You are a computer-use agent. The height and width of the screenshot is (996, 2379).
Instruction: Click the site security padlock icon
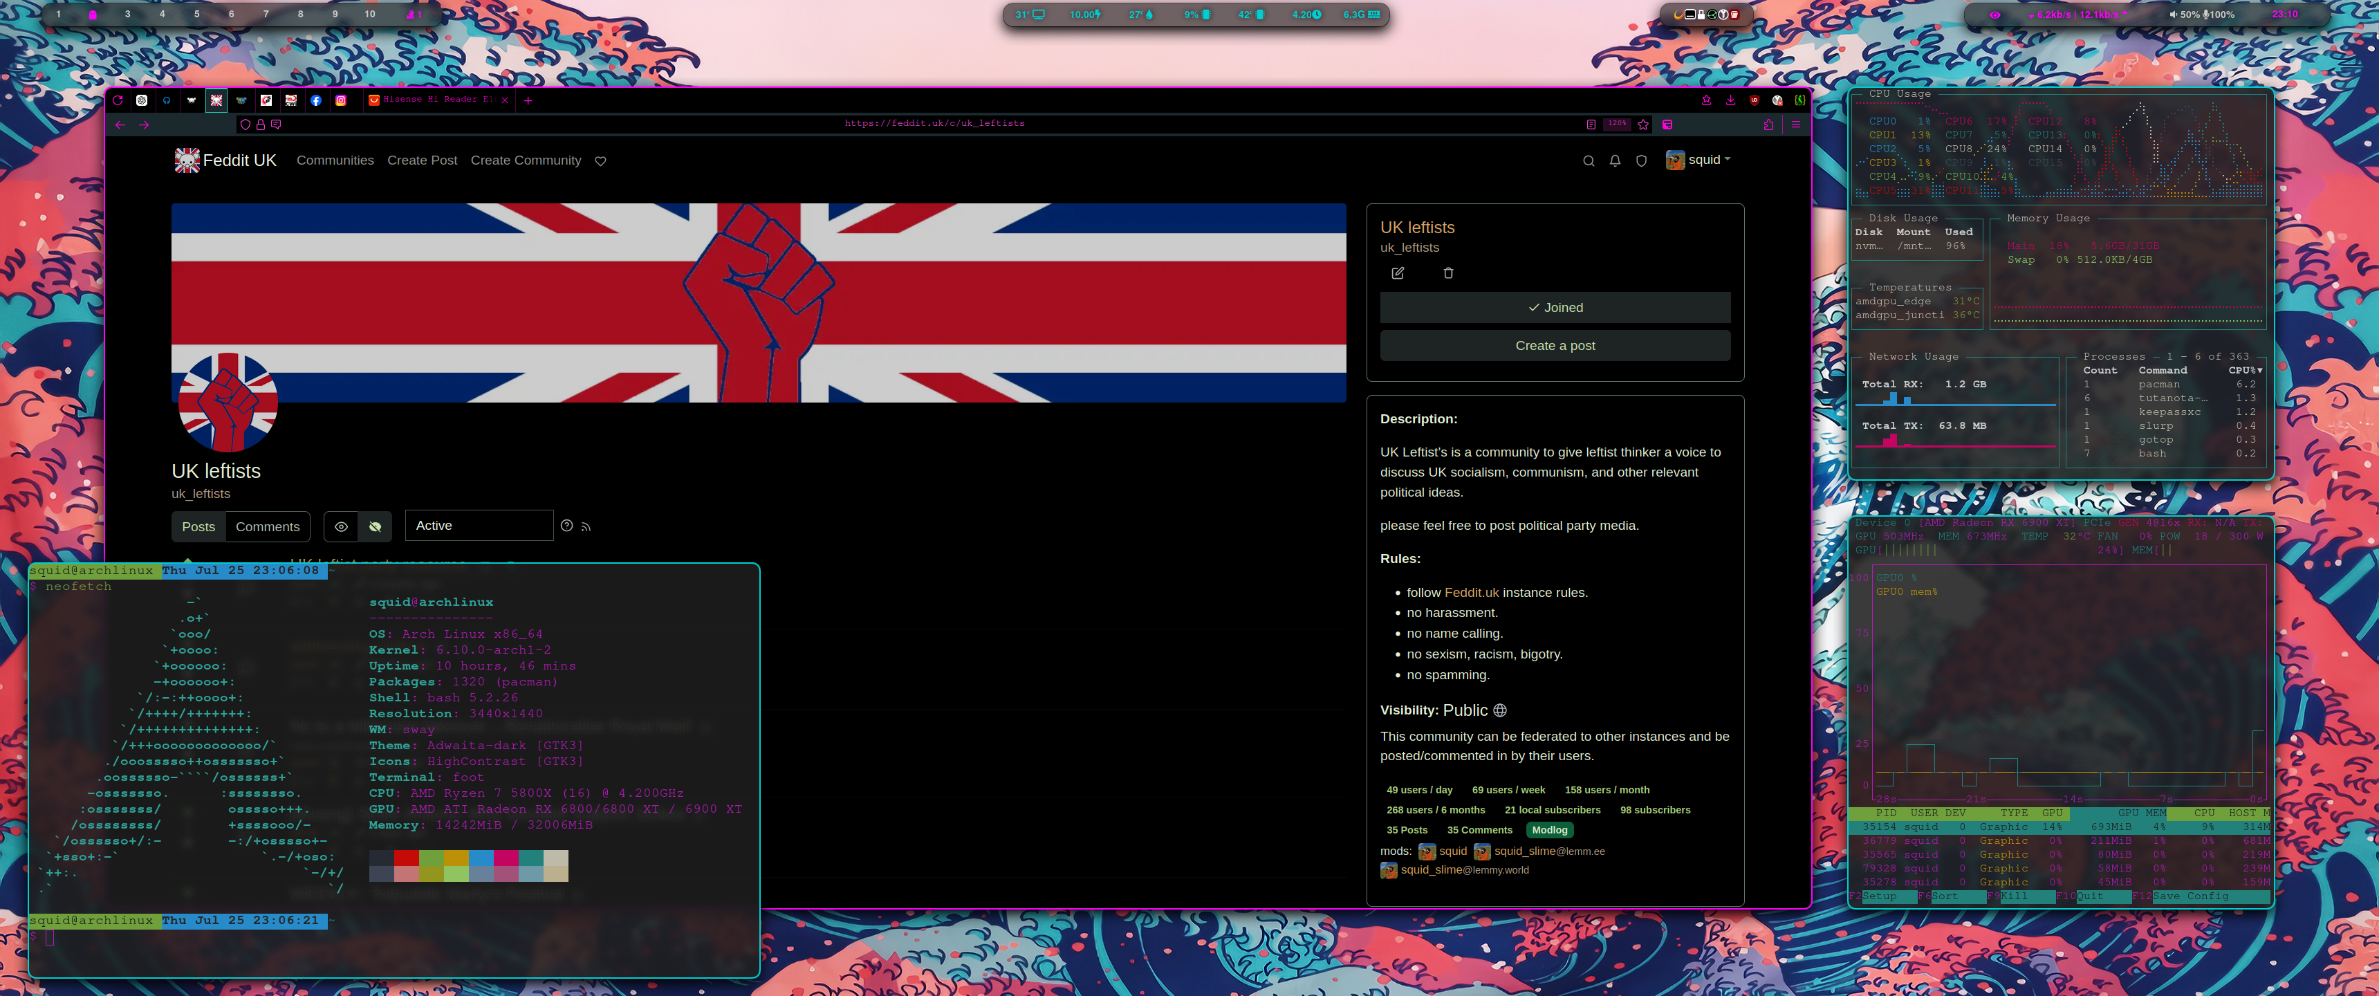click(261, 124)
